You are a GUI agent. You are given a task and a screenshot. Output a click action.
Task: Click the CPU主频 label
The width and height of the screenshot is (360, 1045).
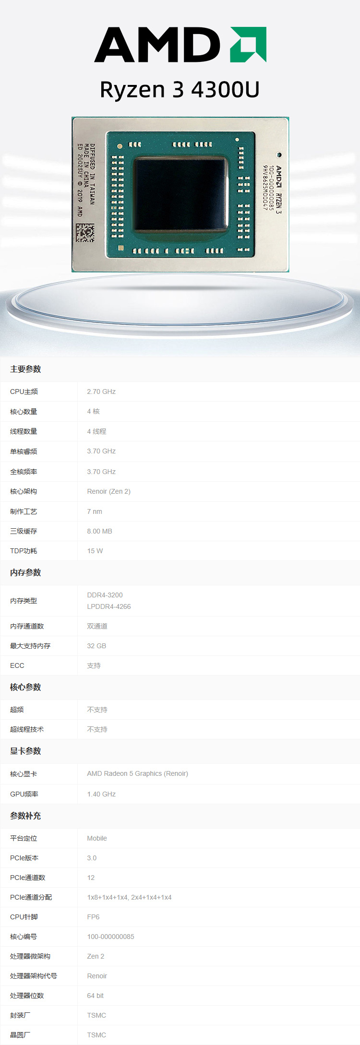point(24,392)
